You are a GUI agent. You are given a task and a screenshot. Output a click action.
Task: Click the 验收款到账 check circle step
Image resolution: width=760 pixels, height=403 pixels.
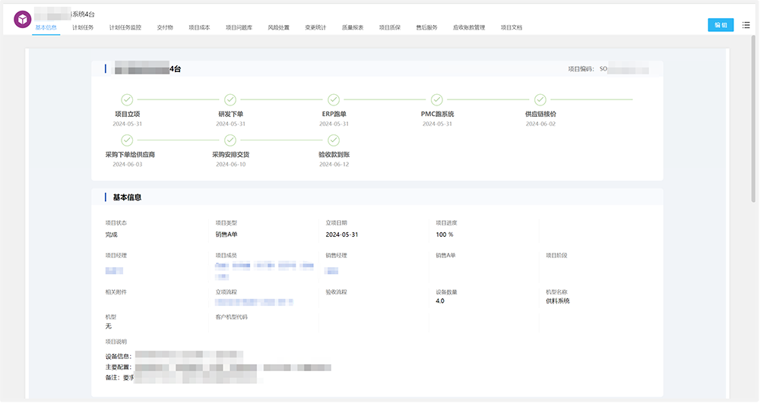[x=334, y=140]
